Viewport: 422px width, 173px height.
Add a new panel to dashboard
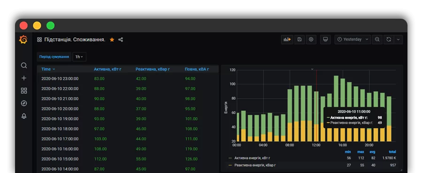coord(287,39)
